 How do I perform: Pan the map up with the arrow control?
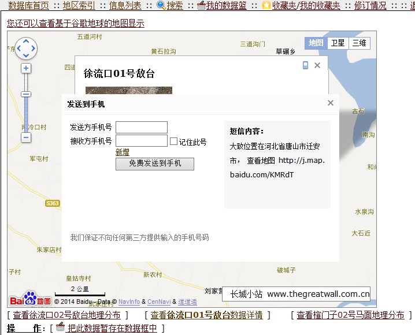pyautogui.click(x=26, y=42)
